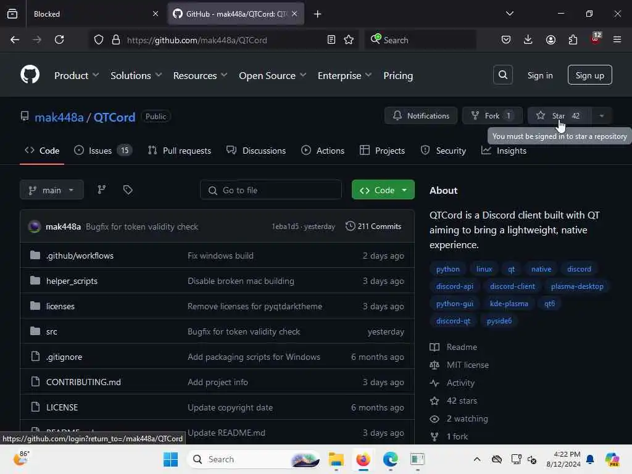Focus the Go to file field
The height and width of the screenshot is (474, 632).
click(271, 190)
